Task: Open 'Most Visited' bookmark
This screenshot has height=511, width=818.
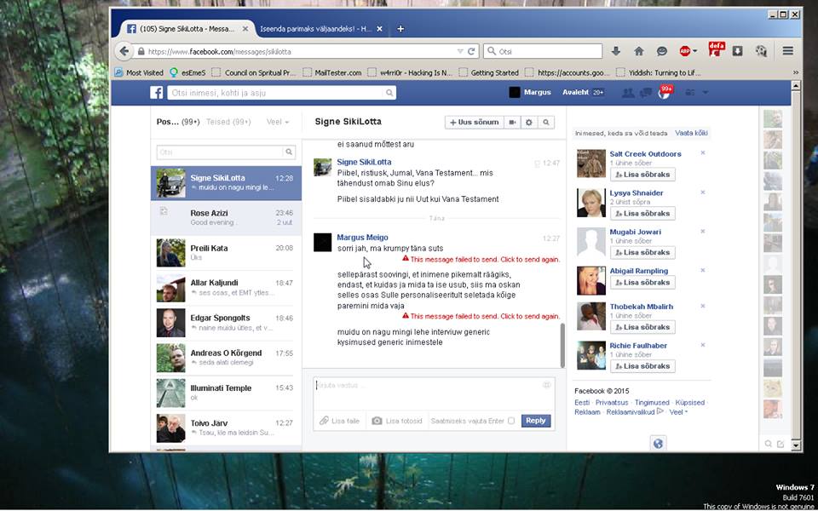Action: click(139, 72)
